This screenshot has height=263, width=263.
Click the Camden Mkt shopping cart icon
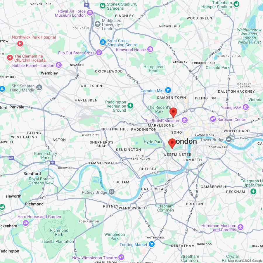[x=168, y=90]
